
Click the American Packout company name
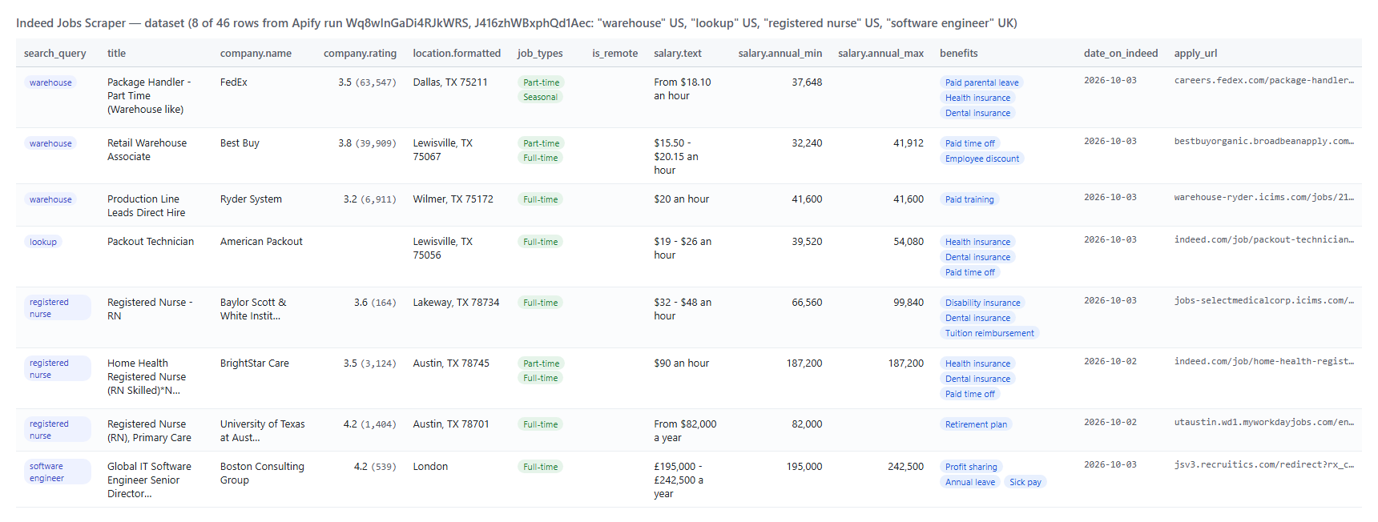(261, 242)
